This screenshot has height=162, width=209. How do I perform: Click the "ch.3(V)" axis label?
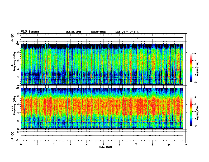pyautogui.click(x=13, y=136)
